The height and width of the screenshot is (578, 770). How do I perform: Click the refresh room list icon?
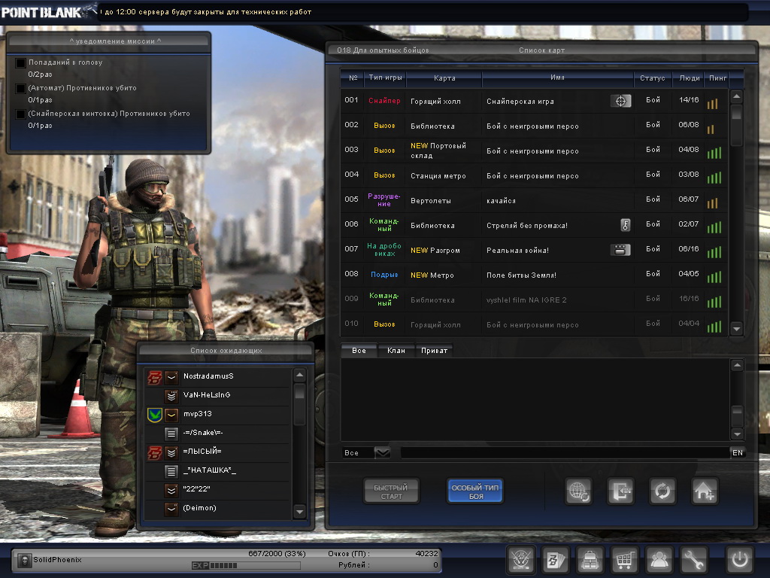point(662,491)
